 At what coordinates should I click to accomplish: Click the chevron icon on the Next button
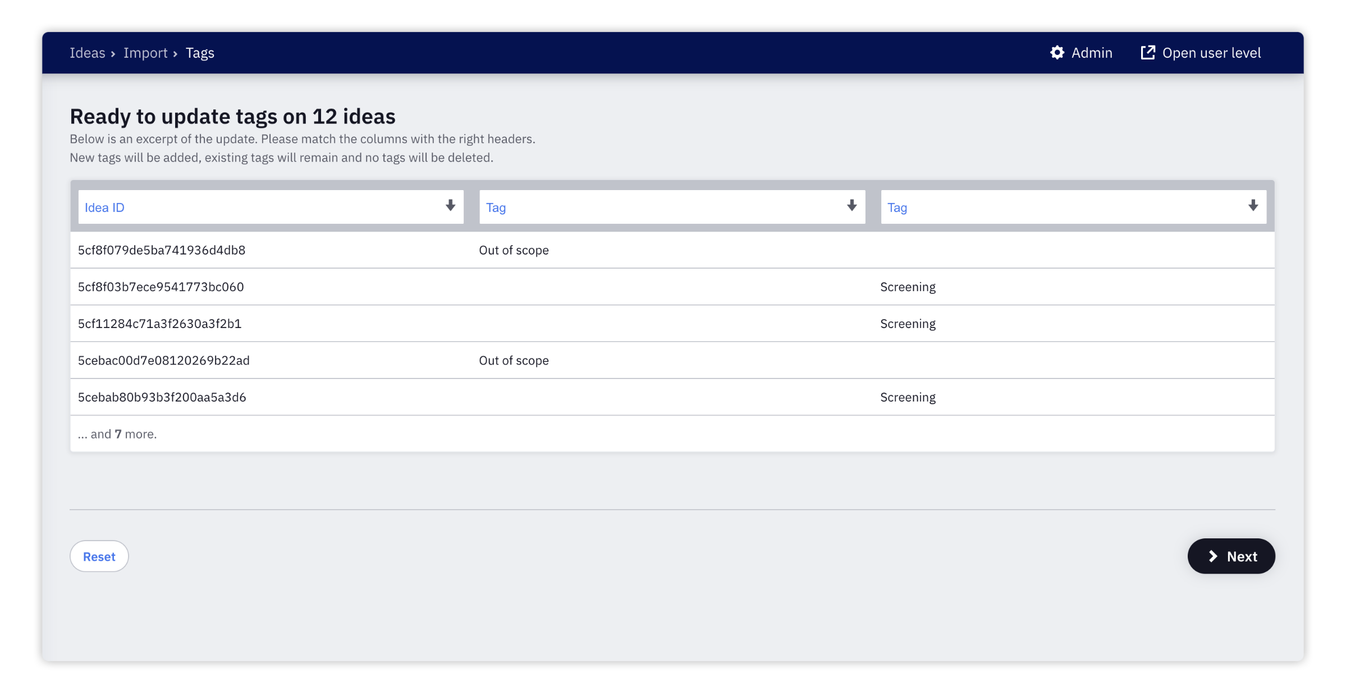click(1213, 556)
